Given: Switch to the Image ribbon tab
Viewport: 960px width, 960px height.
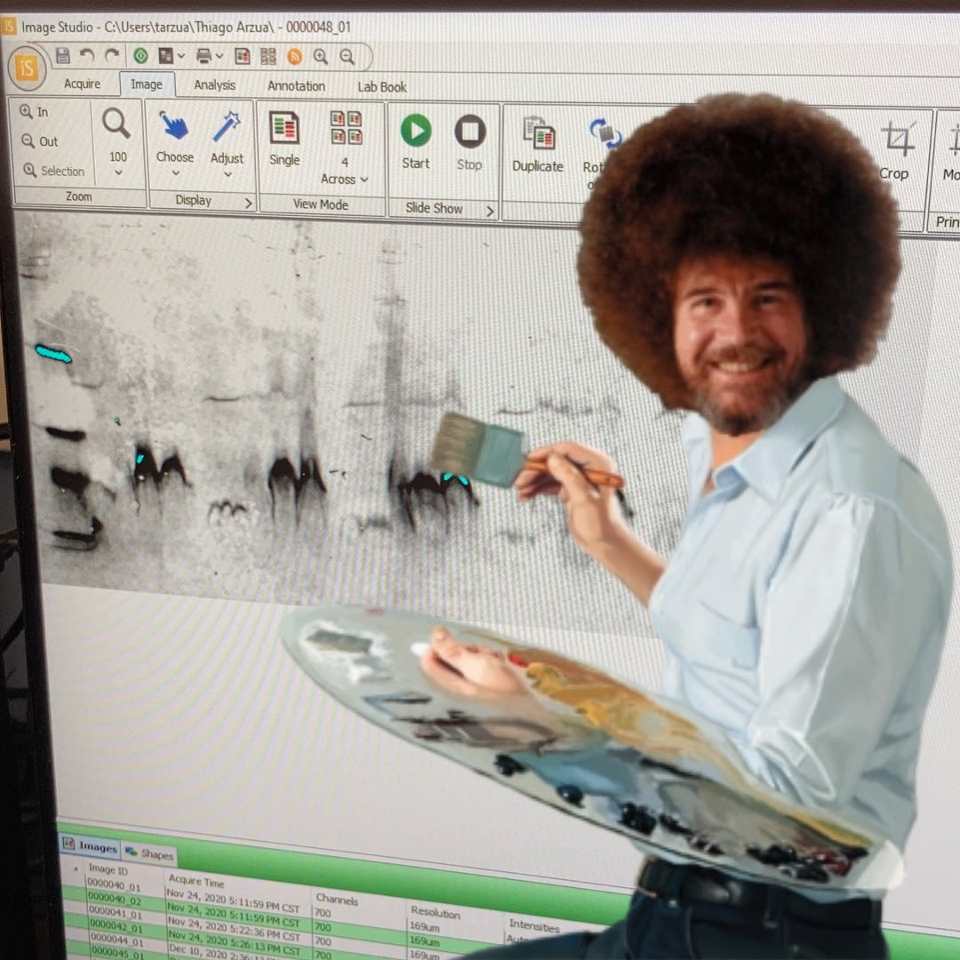Looking at the screenshot, I should [x=147, y=84].
